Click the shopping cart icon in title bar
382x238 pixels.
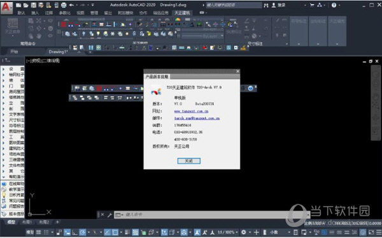pyautogui.click(x=312, y=5)
